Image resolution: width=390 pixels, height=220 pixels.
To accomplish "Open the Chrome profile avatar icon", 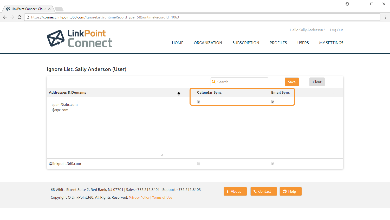I will pos(347,4).
